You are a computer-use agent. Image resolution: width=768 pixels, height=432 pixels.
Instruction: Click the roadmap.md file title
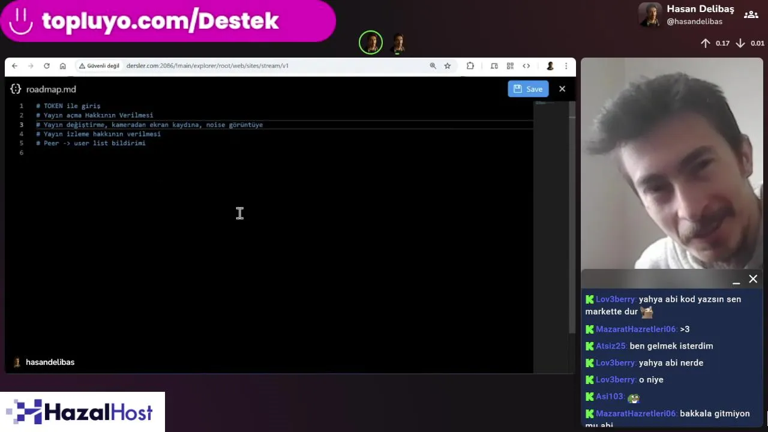point(51,89)
